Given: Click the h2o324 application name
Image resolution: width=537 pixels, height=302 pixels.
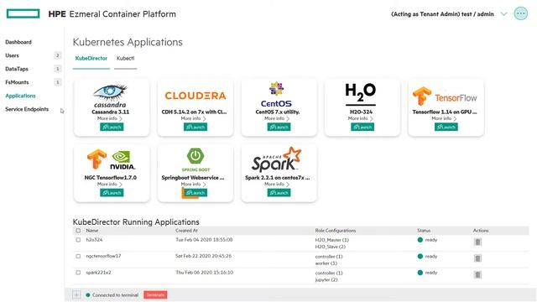Looking at the screenshot, I should tap(94, 240).
